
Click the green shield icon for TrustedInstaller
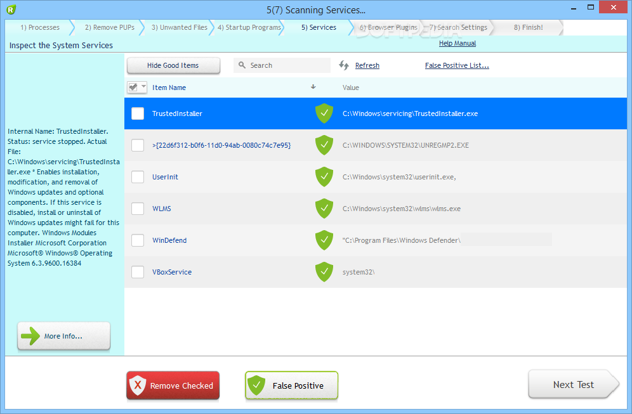[x=324, y=113]
